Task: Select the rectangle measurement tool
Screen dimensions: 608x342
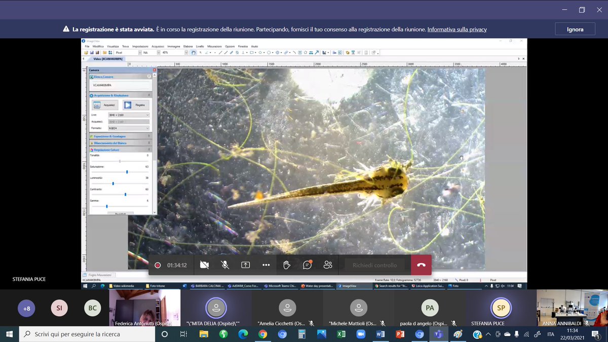Action: pos(252,52)
